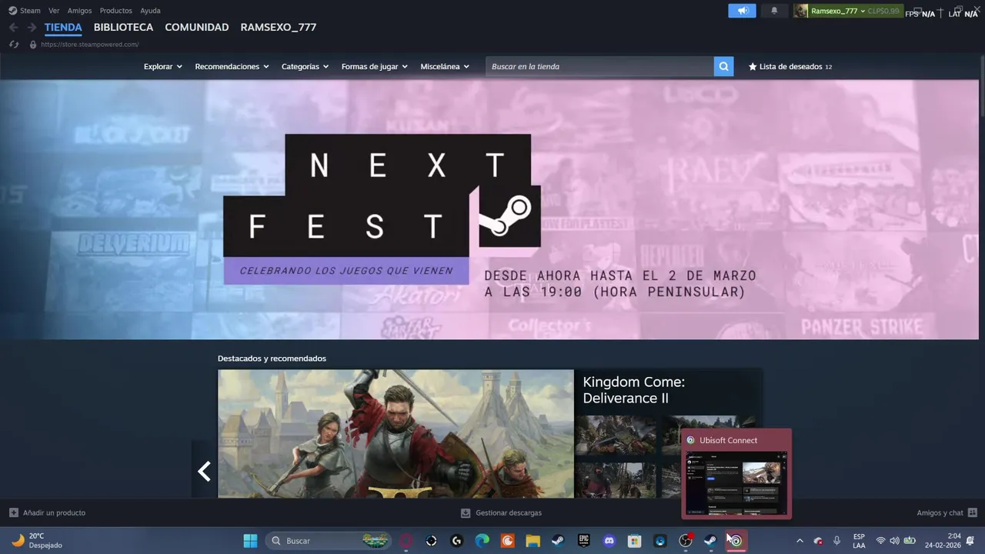This screenshot has width=985, height=554.
Task: Open the Ayuda menu
Action: tap(150, 11)
